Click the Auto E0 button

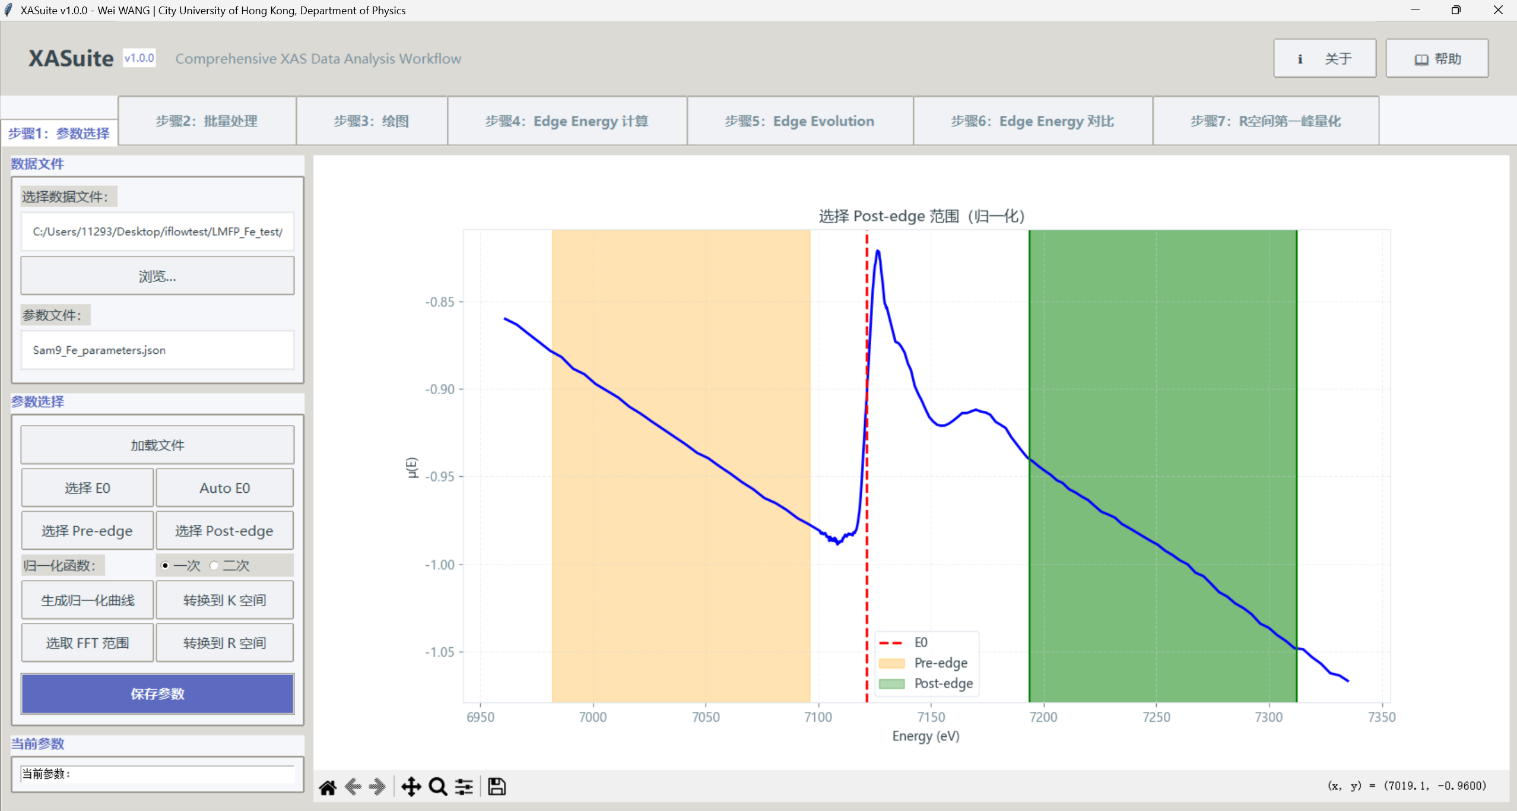coord(224,488)
